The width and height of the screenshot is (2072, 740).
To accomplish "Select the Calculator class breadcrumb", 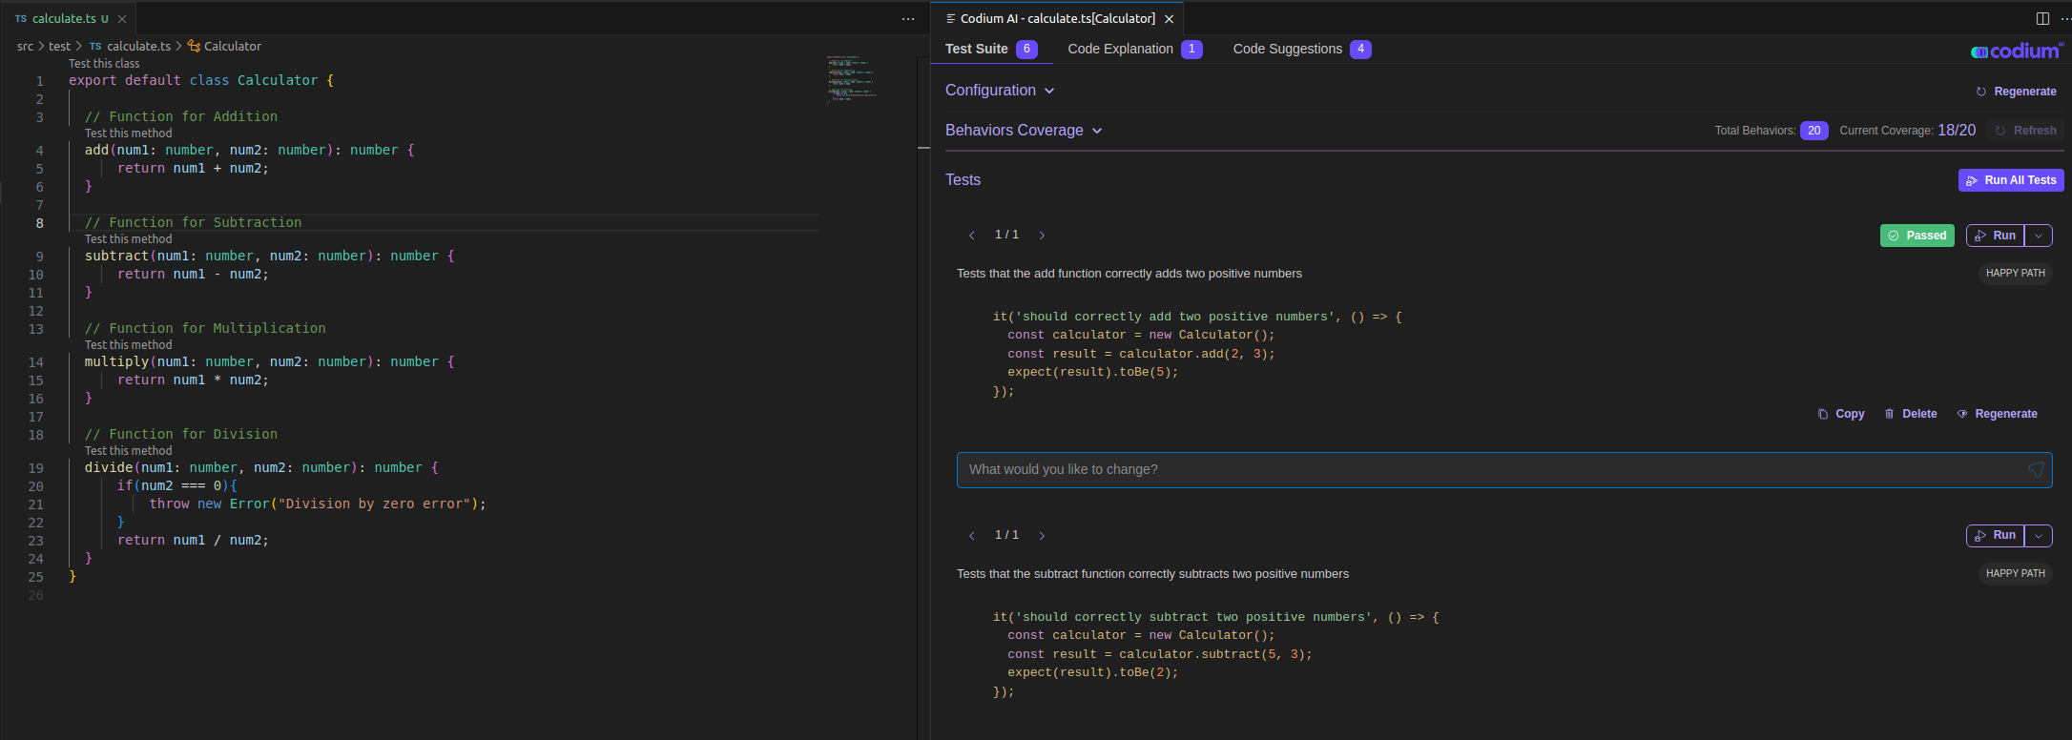I will pos(224,46).
